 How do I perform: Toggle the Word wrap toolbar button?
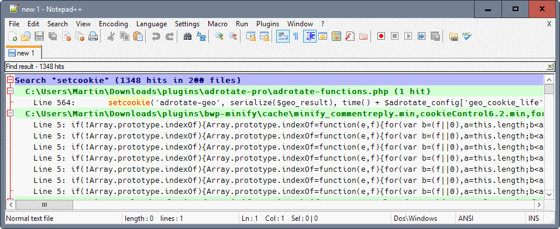coord(283,36)
